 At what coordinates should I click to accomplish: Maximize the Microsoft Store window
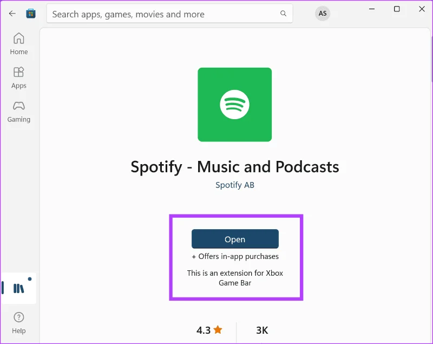[x=397, y=9]
